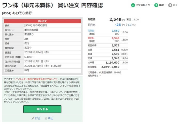Click the green checkmark icon for 注文情報入力
The height and width of the screenshot is (126, 181).
[133, 5]
